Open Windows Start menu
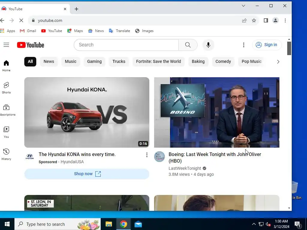The width and height of the screenshot is (307, 230). 7,224
